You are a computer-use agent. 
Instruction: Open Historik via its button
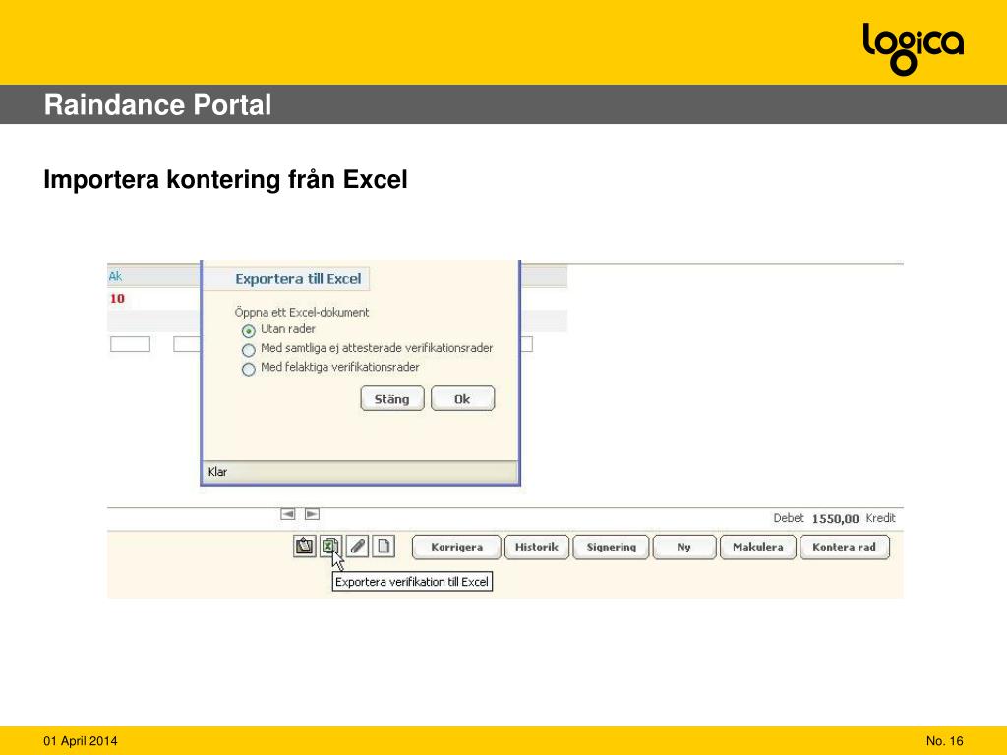tap(537, 547)
